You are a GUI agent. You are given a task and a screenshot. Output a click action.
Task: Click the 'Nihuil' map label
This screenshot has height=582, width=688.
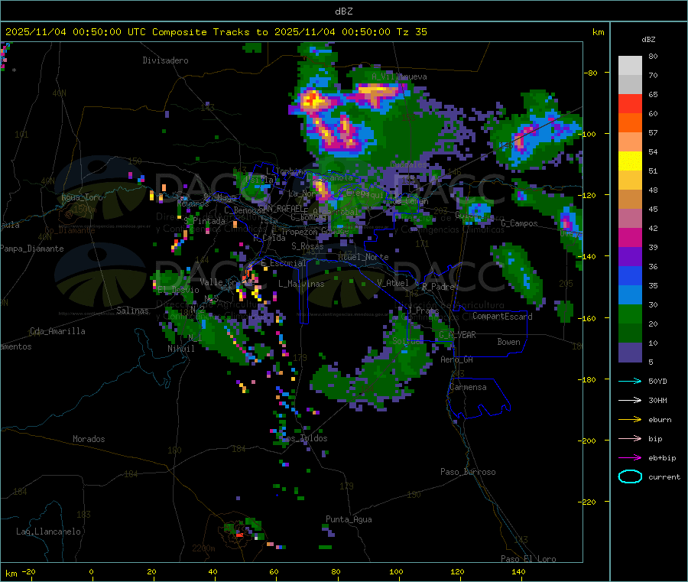pos(180,349)
